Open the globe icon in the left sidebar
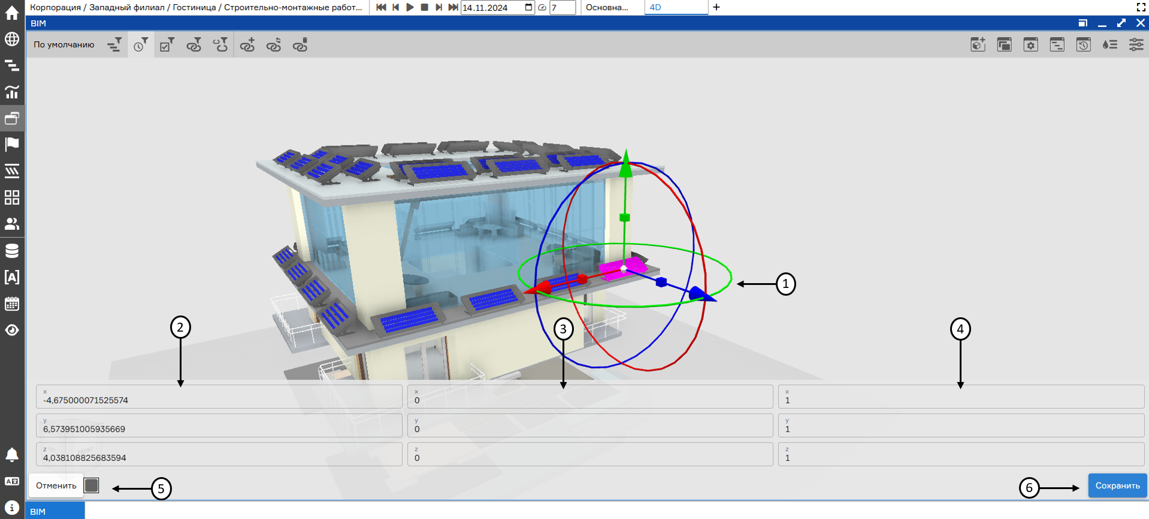The width and height of the screenshot is (1149, 519). click(12, 39)
